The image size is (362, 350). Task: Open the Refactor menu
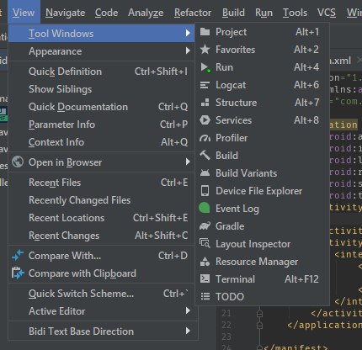193,13
